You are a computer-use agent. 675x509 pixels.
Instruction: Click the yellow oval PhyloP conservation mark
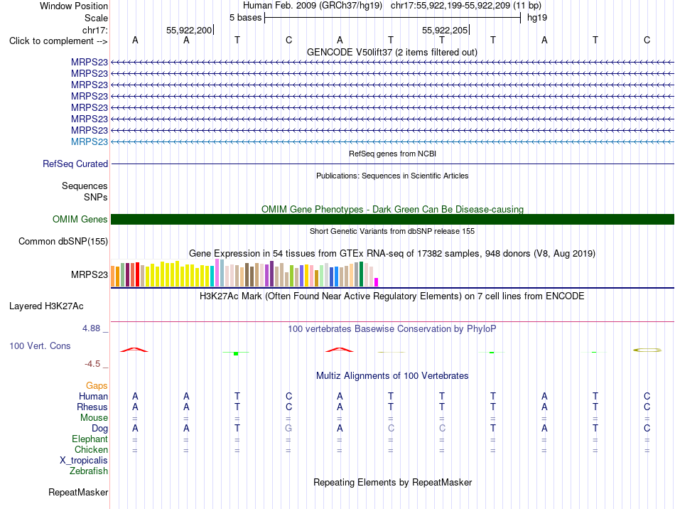(647, 350)
